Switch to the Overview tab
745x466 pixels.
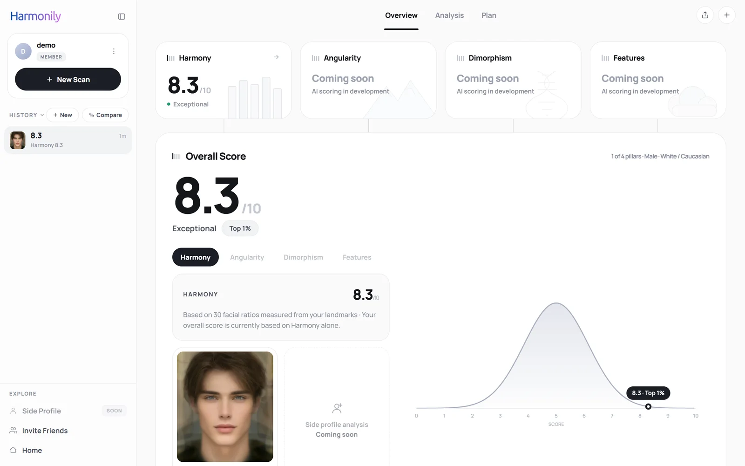tap(401, 15)
